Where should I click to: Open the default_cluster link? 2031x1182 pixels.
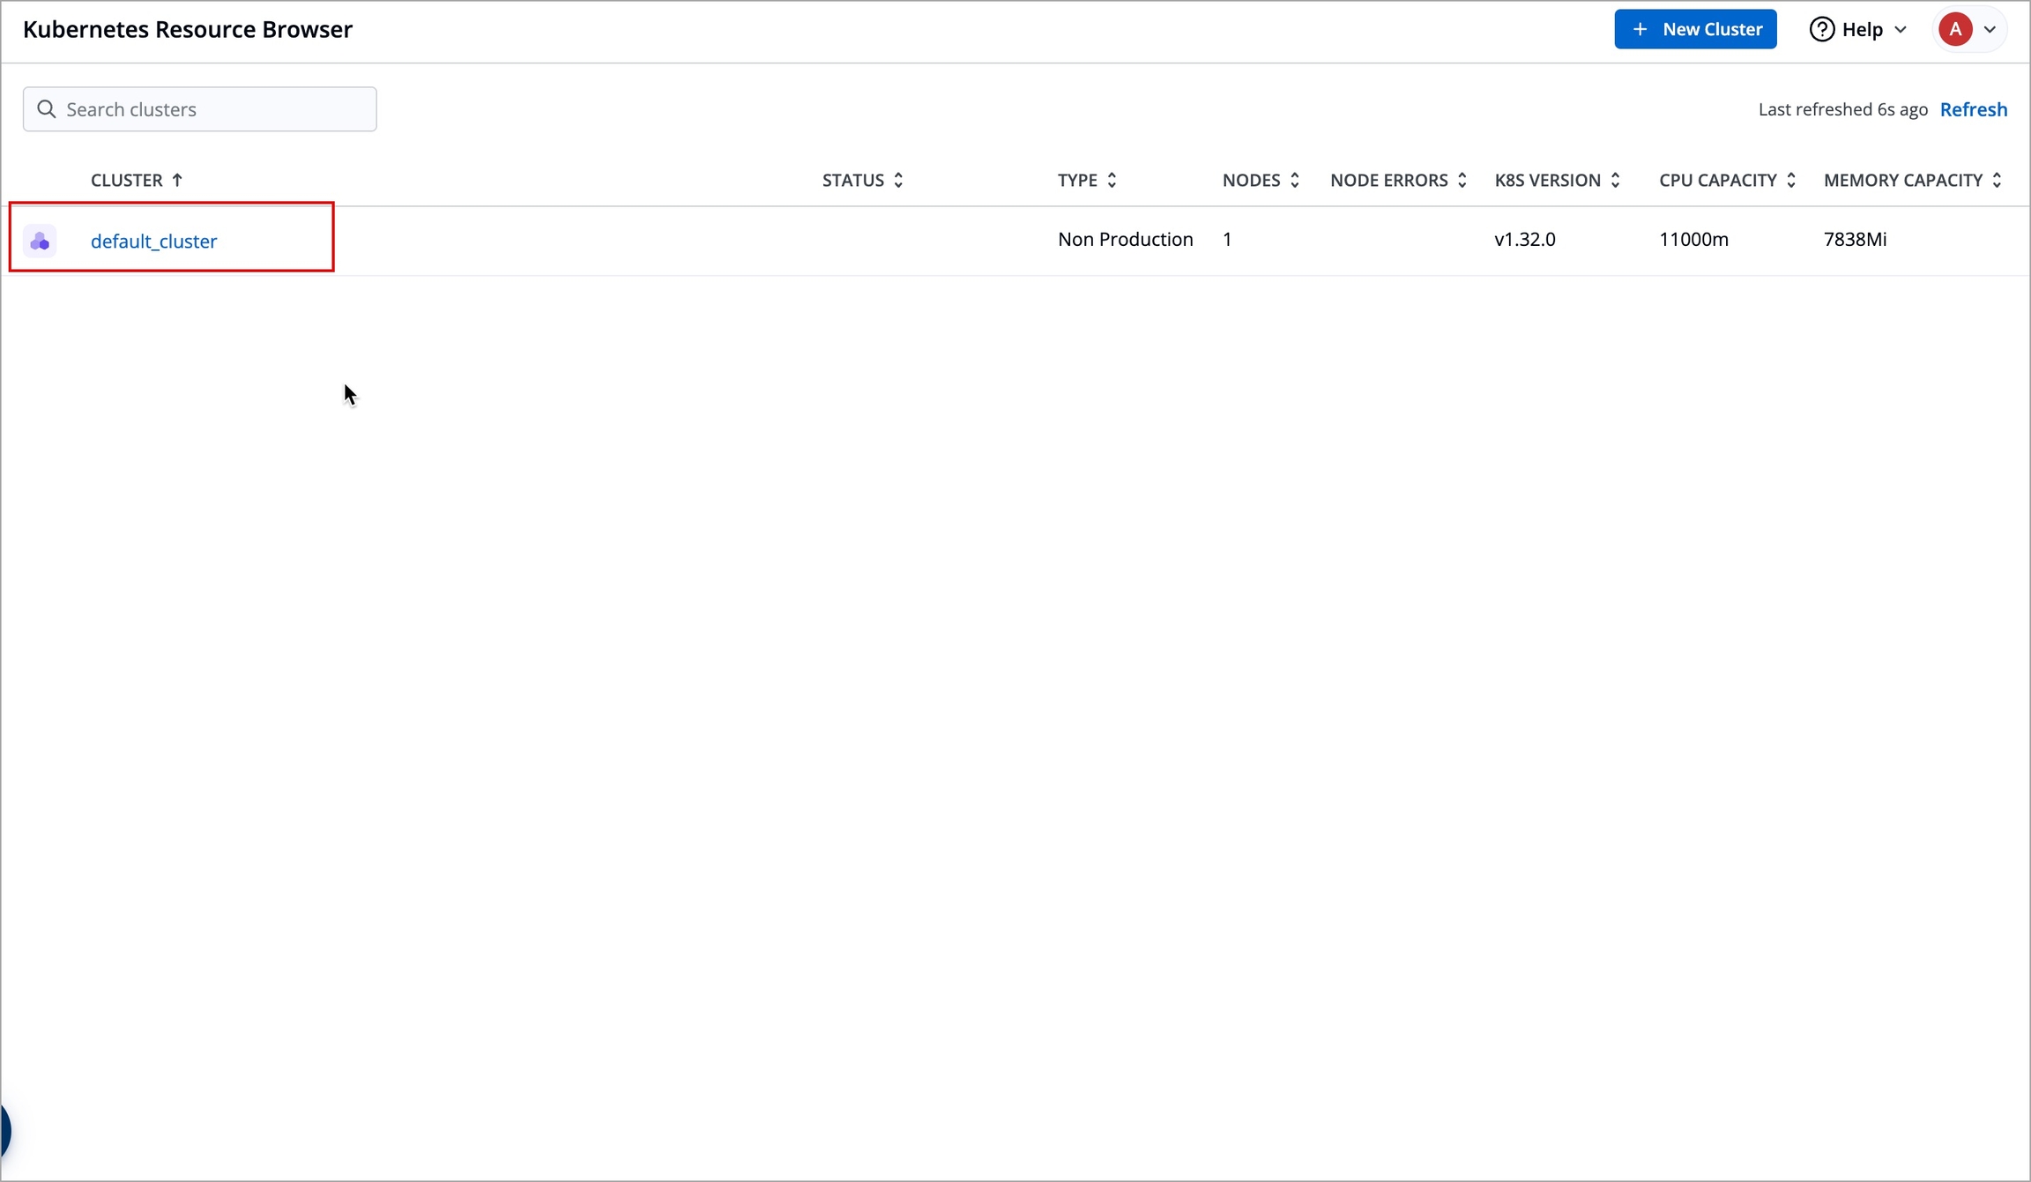153,241
